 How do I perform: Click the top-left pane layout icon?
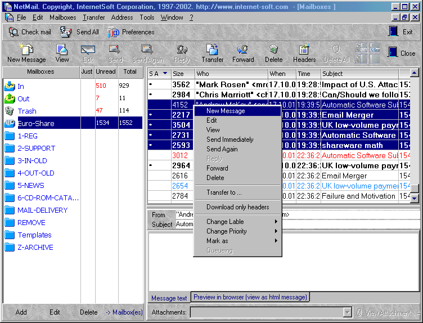click(361, 48)
